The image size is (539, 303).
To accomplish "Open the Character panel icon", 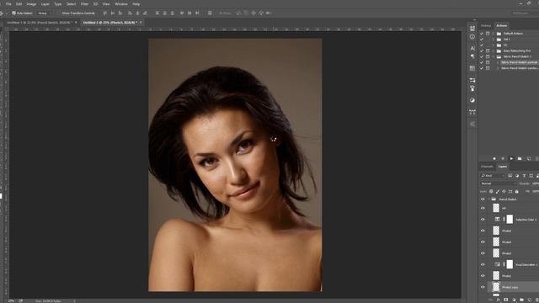I will click(472, 49).
